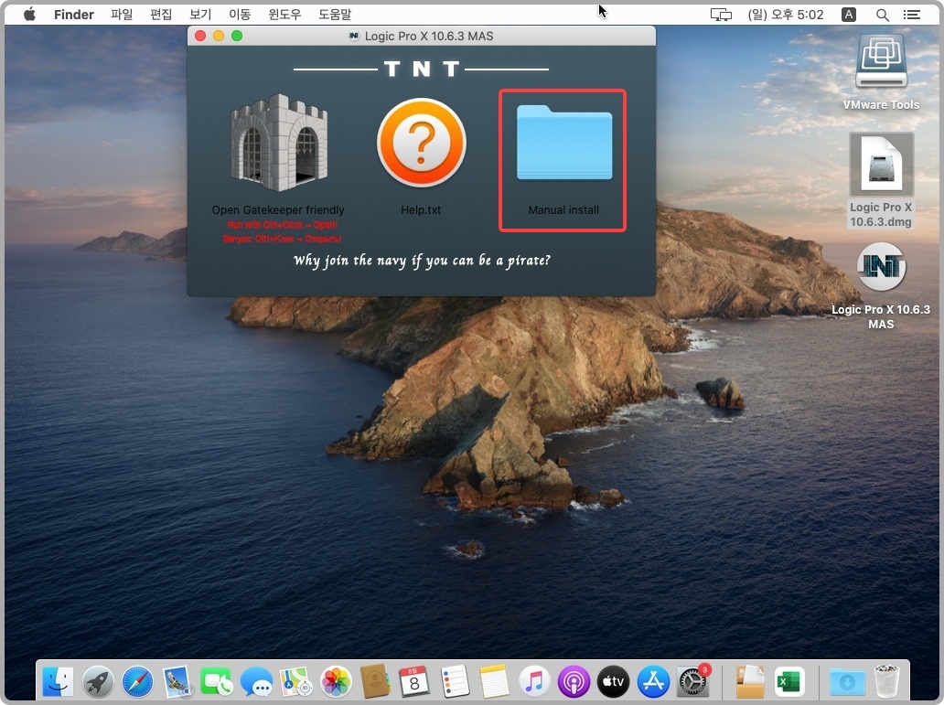
Task: Open the 이동 menu
Action: [240, 15]
